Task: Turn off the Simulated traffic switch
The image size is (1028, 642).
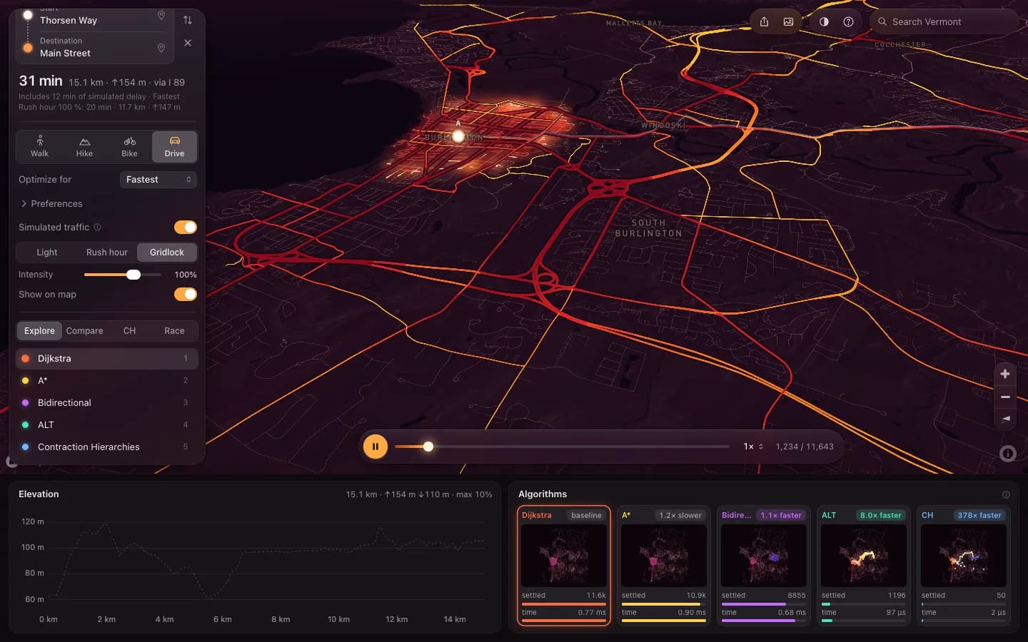Action: click(186, 227)
